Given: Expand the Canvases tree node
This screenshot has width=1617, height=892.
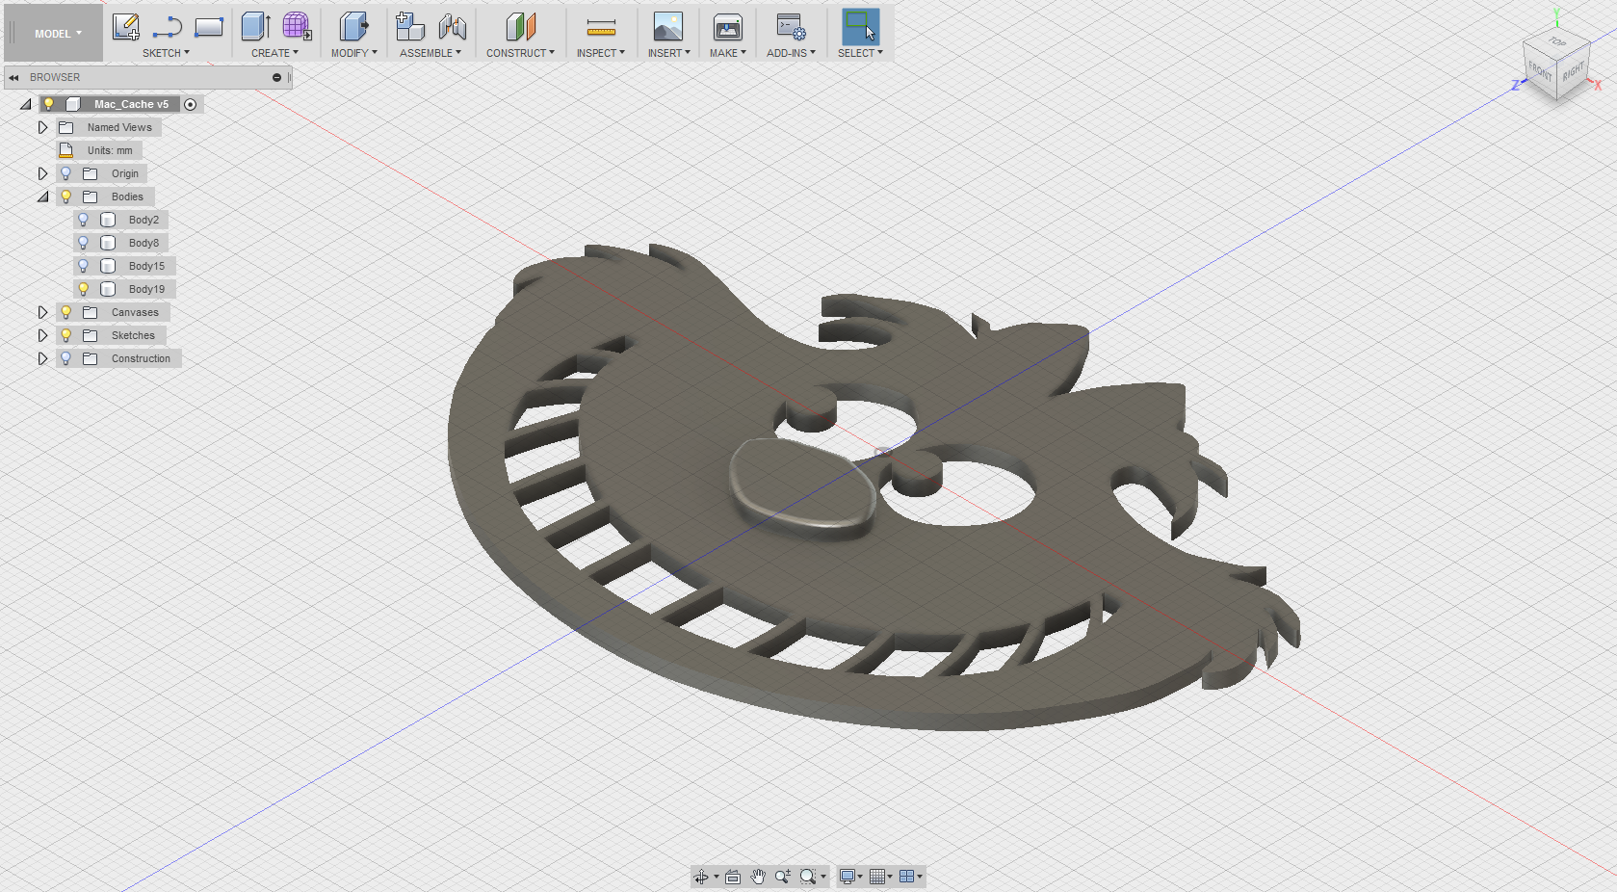Looking at the screenshot, I should point(42,312).
